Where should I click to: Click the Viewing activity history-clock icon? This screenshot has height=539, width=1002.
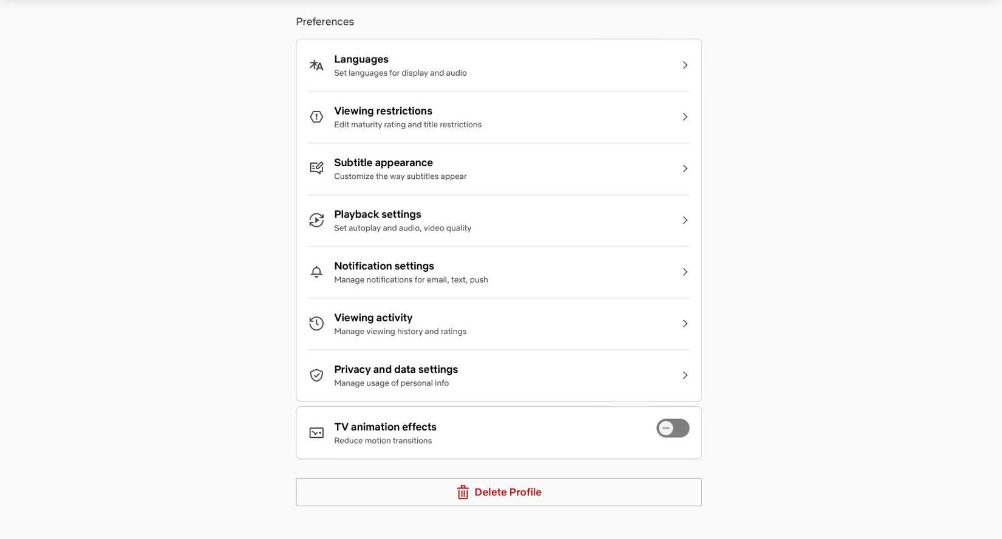[x=316, y=323]
